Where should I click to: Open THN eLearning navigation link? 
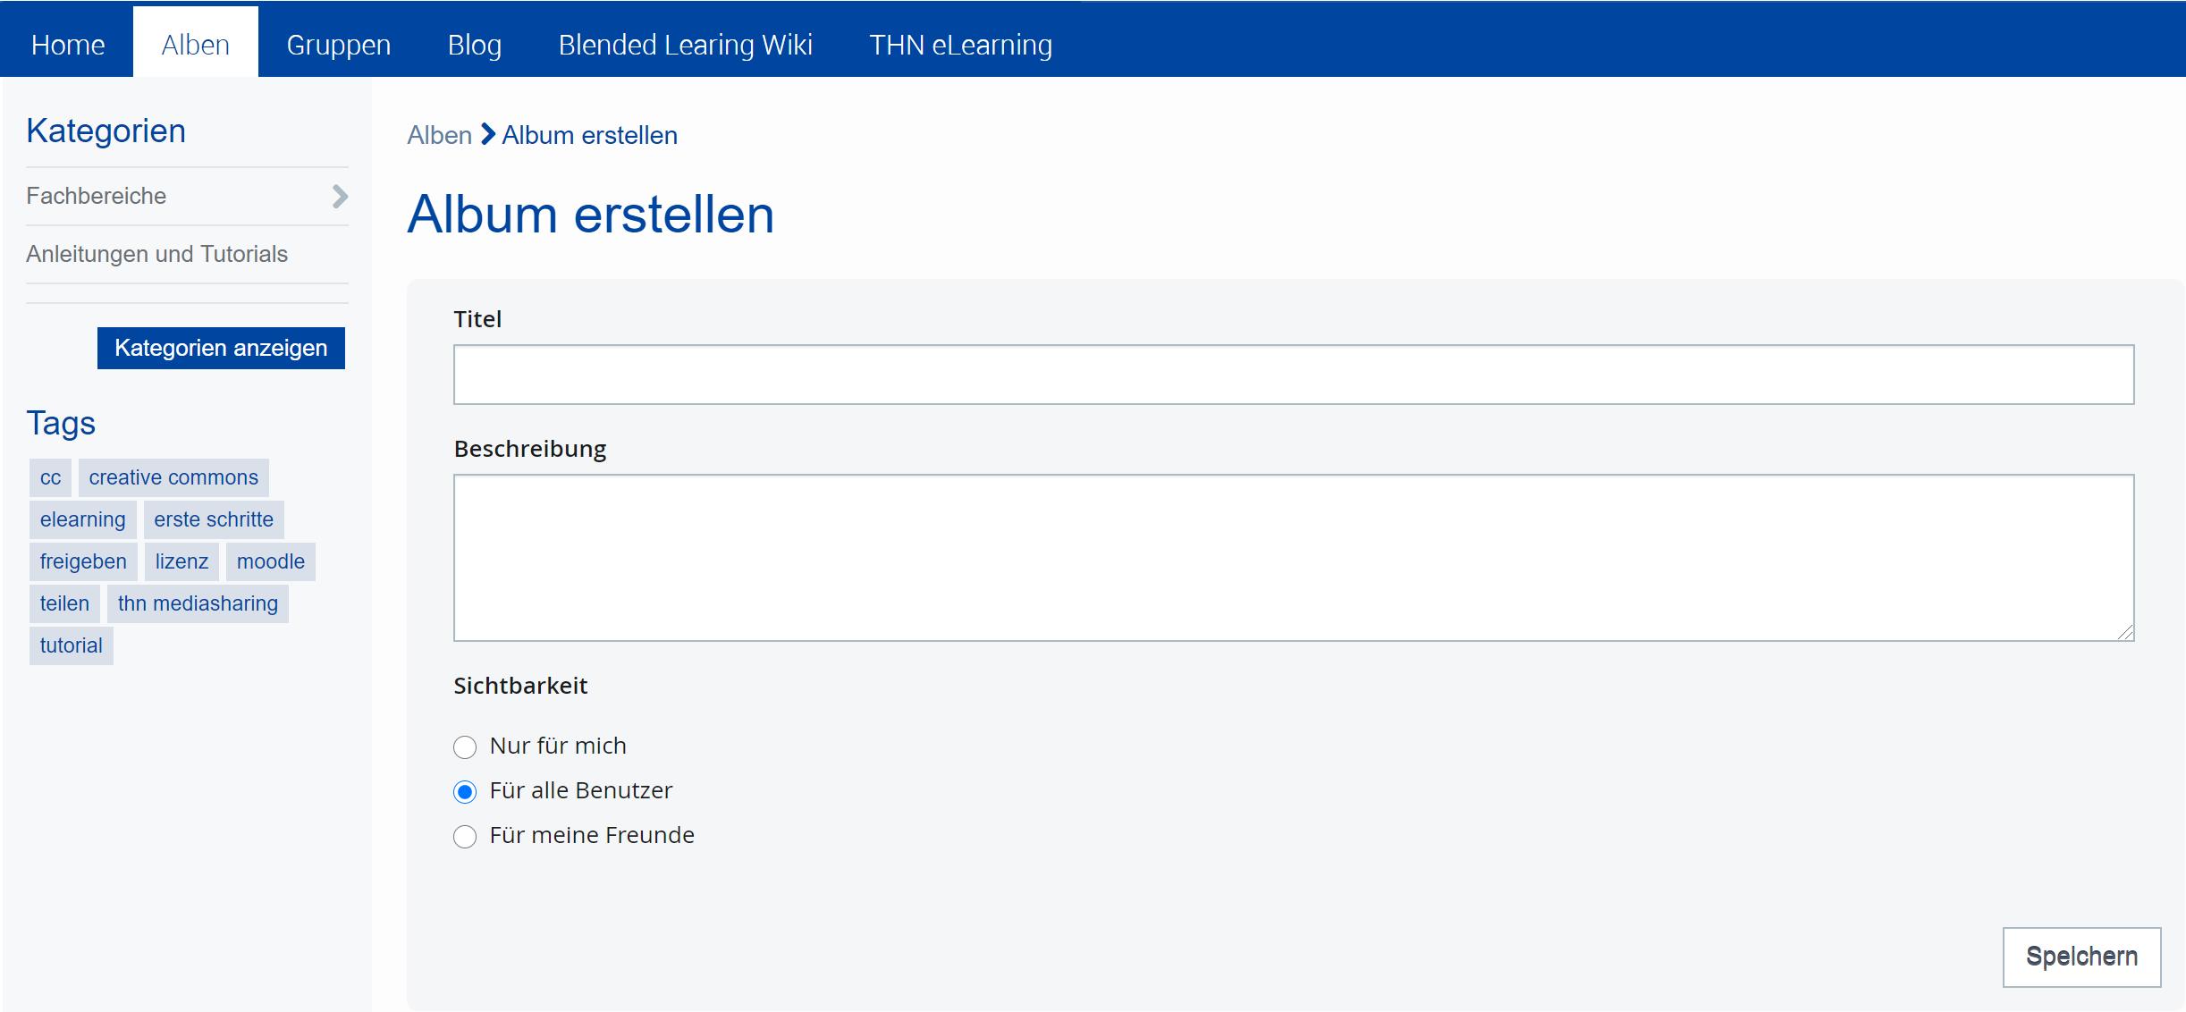pos(960,45)
